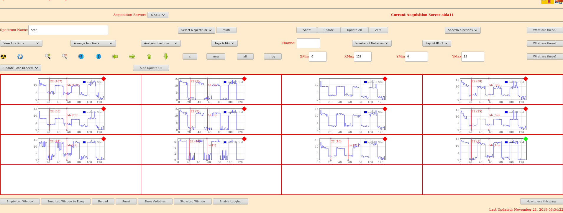The width and height of the screenshot is (563, 213).
Task: Click the Update All button
Action: [354, 30]
